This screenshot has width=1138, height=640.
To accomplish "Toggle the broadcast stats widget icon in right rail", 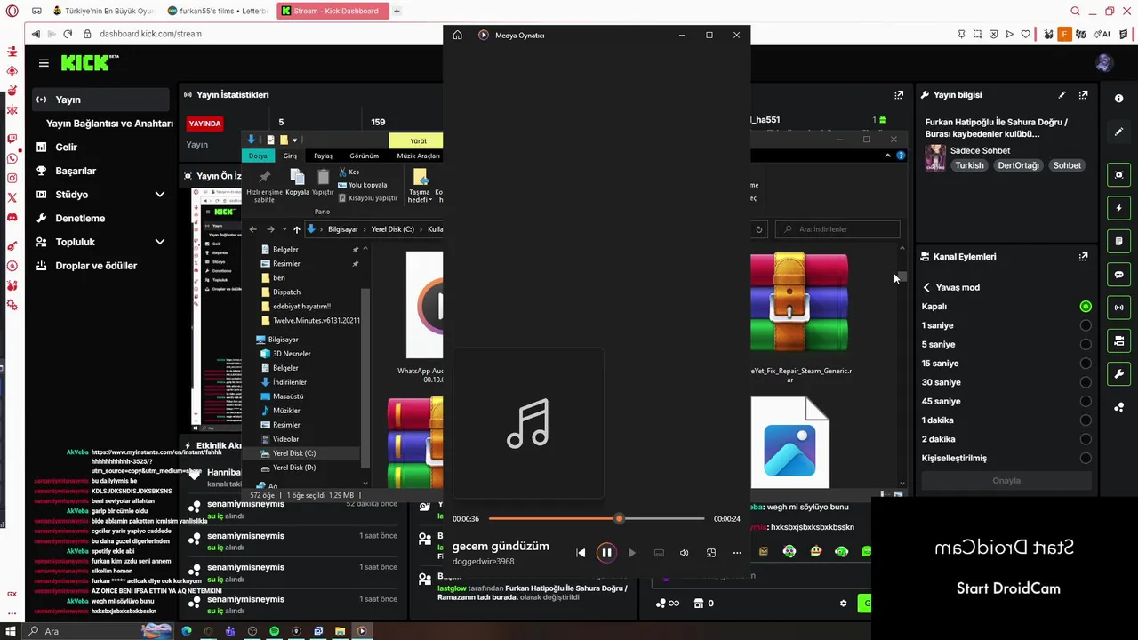I will [1119, 308].
